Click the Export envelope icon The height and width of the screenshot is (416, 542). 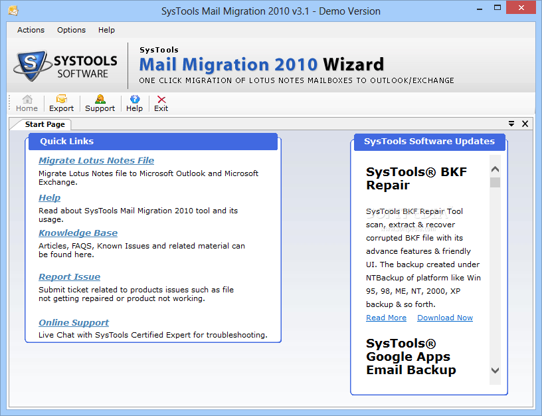pos(62,99)
